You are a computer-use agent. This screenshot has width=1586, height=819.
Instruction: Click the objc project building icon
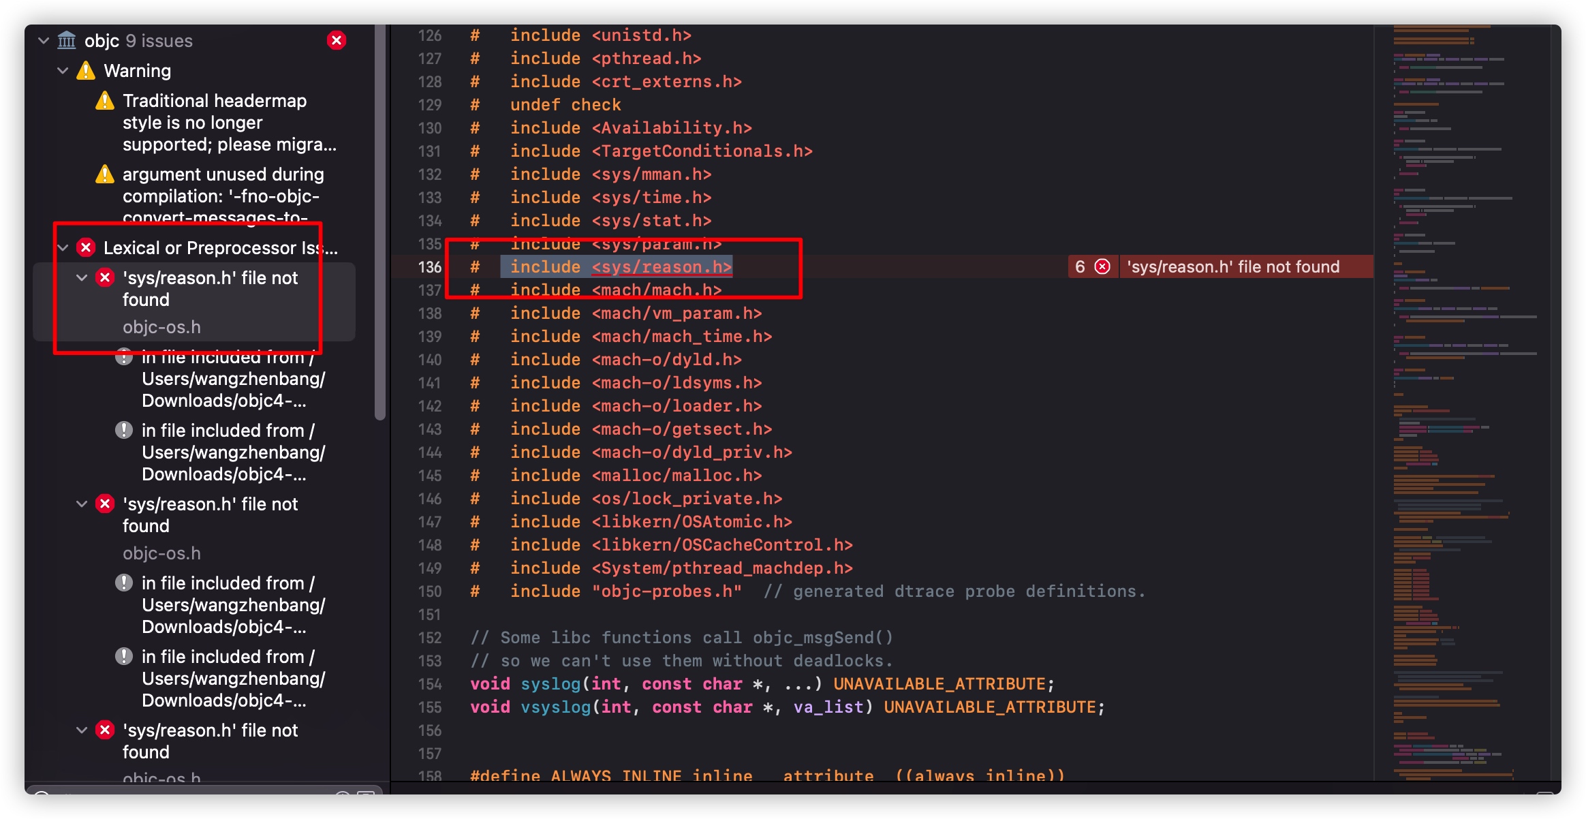point(67,41)
